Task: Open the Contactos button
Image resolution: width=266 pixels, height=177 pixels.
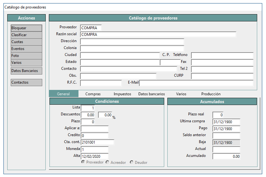Action: coord(26,82)
